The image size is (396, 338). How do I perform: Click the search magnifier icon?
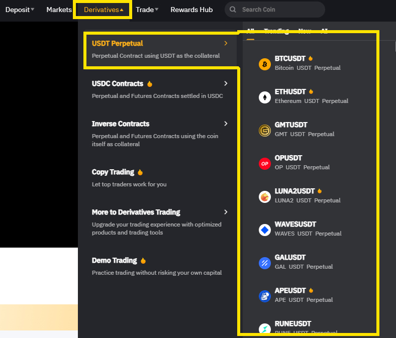pos(233,10)
